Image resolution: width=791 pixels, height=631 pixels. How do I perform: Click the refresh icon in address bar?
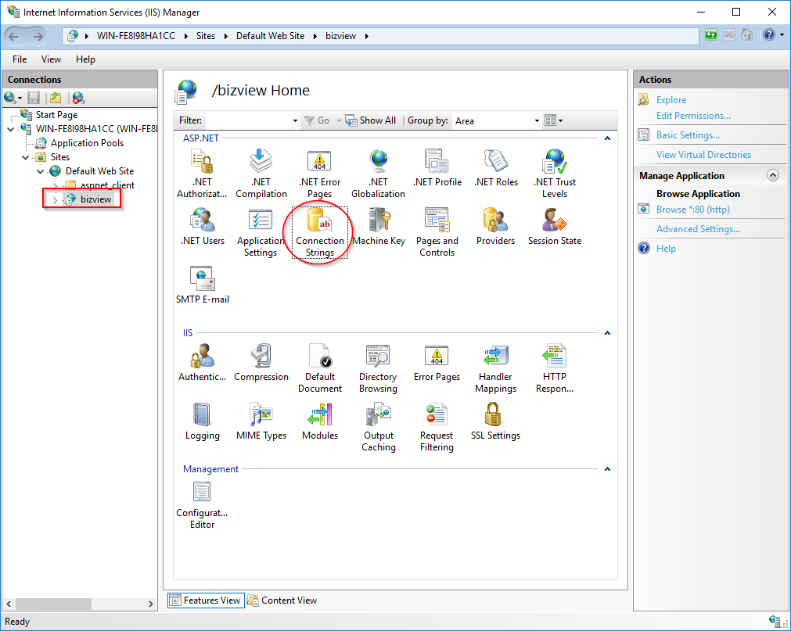point(710,35)
